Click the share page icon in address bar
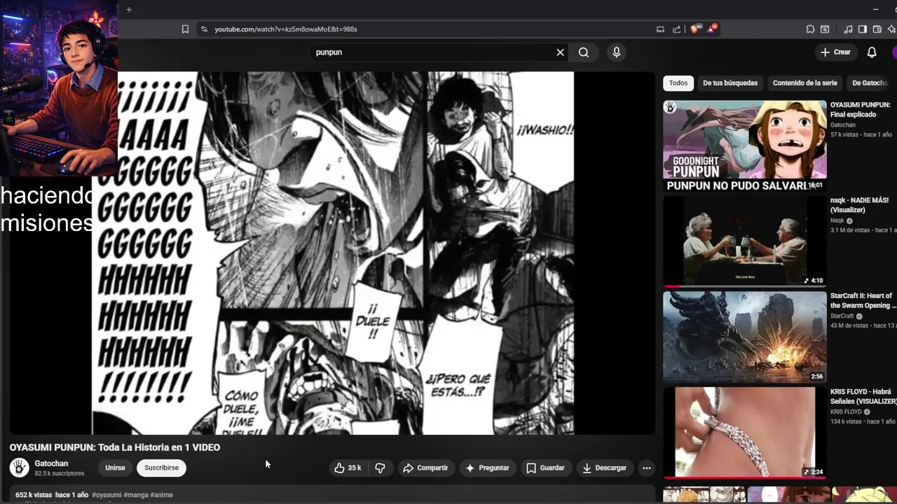 click(x=677, y=29)
